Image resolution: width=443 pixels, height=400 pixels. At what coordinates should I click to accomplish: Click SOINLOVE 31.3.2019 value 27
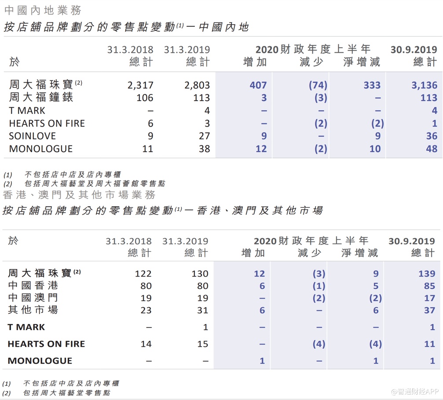tap(204, 136)
